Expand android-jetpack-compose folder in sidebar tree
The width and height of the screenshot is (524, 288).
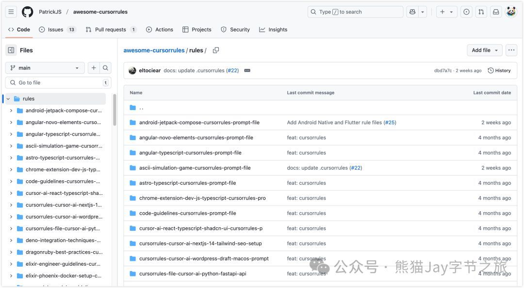[11, 111]
